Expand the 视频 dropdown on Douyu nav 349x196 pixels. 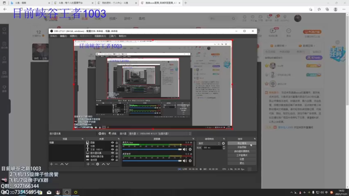pos(113,18)
